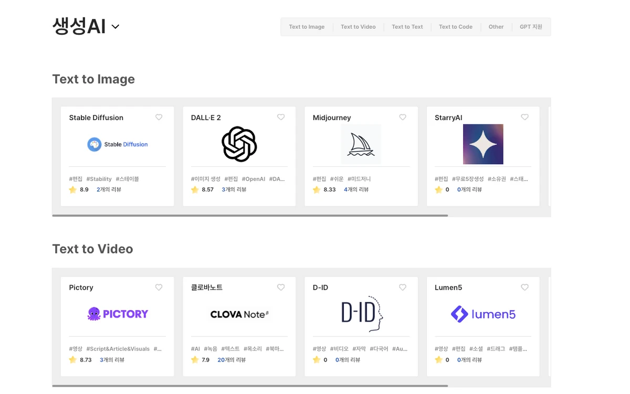Open the D-ID face profile logo
630x394 pixels.
(362, 314)
